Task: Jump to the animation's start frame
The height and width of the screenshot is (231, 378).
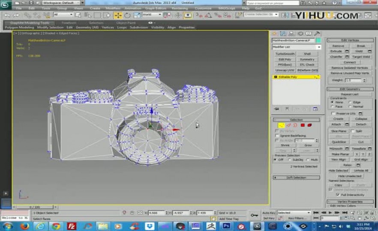Action: coord(316,213)
